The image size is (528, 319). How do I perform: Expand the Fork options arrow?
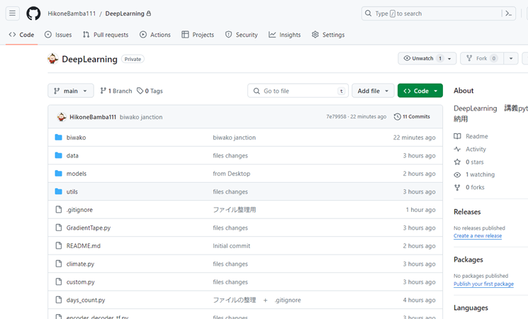[511, 58]
